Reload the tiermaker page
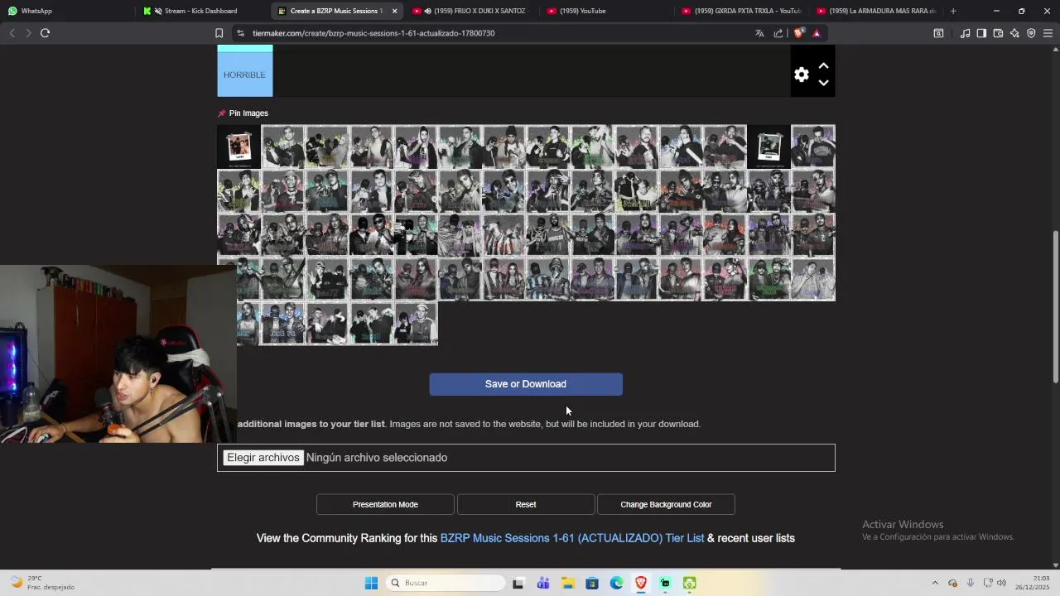This screenshot has width=1060, height=596. tap(45, 33)
